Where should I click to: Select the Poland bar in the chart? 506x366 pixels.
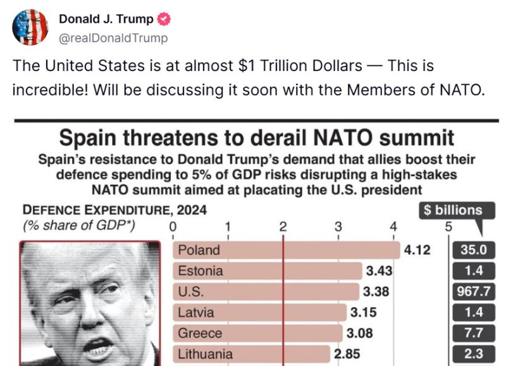(287, 250)
